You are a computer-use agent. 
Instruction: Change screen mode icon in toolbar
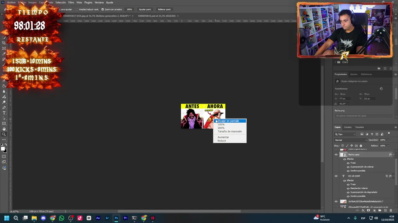(x=4, y=162)
